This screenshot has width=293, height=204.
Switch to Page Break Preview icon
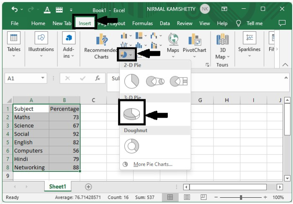[x=203, y=197]
